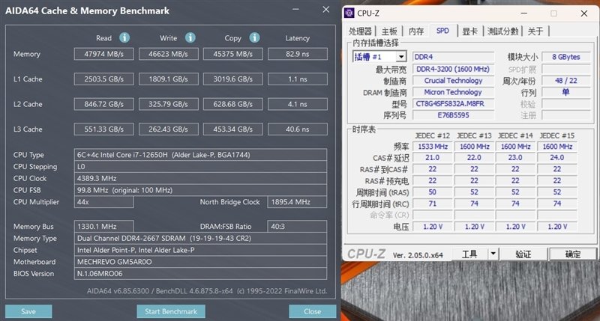Open the 显卡 tab in CPU-Z
Image resolution: width=600 pixels, height=321 pixels.
(469, 31)
